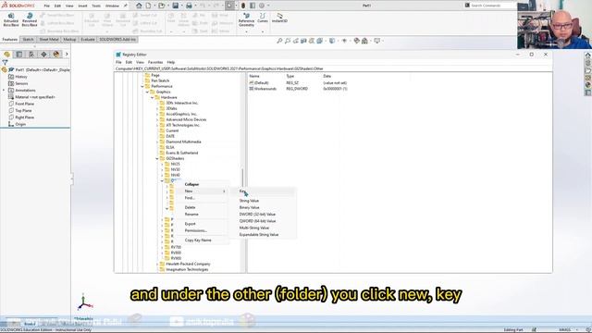Switch to the Evaluate tab
Viewport: 592px width, 333px height.
88,39
